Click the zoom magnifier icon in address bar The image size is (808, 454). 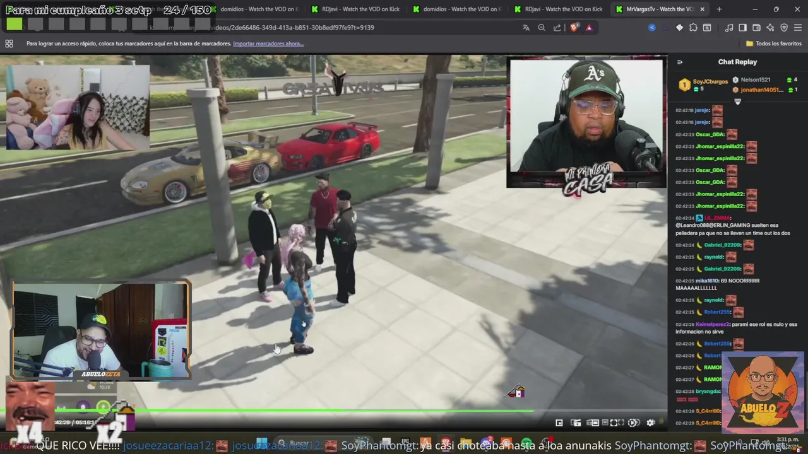point(542,28)
